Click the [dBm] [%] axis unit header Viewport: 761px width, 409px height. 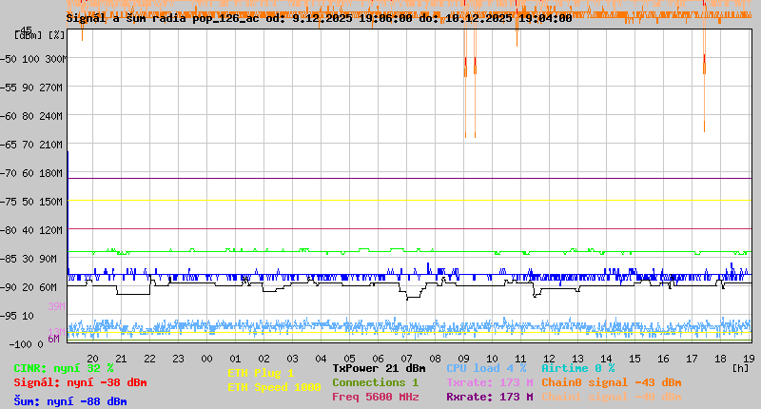[41, 35]
